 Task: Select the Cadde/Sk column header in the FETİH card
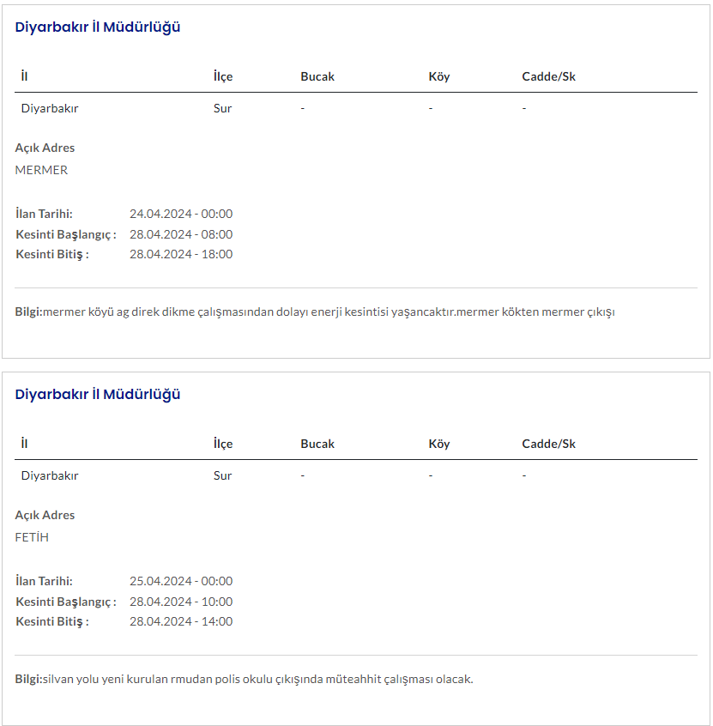(548, 444)
